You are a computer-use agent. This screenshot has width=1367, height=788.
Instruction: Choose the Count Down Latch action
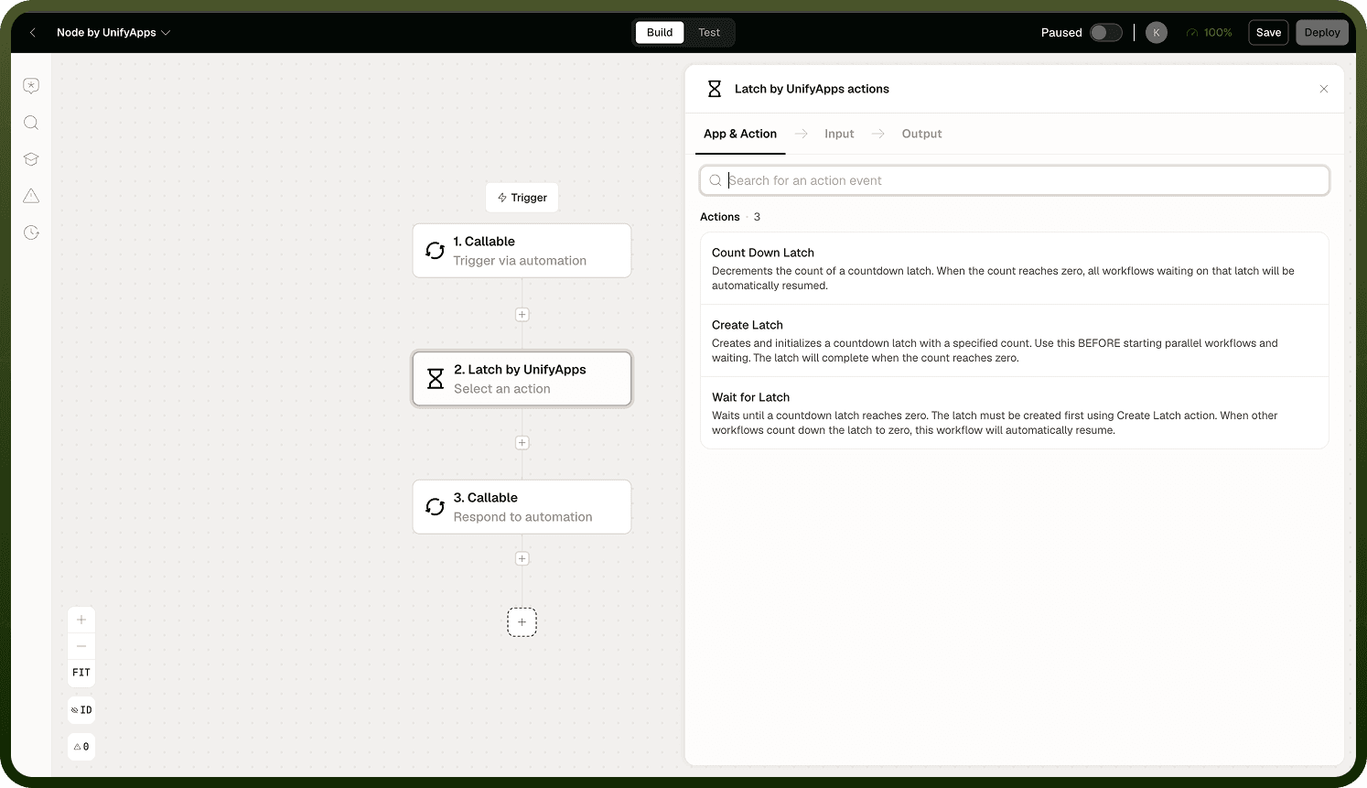click(1014, 268)
